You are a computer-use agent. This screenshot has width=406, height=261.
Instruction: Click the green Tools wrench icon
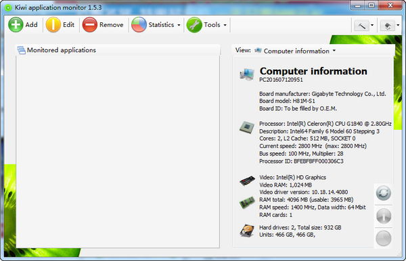[194, 24]
